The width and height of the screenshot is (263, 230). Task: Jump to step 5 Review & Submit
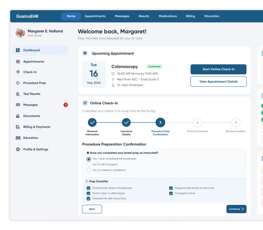(x=236, y=122)
